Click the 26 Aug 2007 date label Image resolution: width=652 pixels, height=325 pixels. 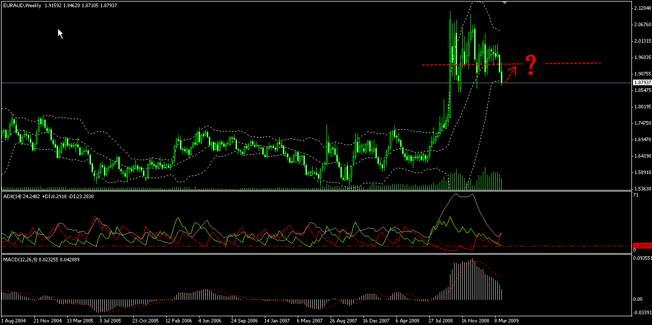coord(343,320)
